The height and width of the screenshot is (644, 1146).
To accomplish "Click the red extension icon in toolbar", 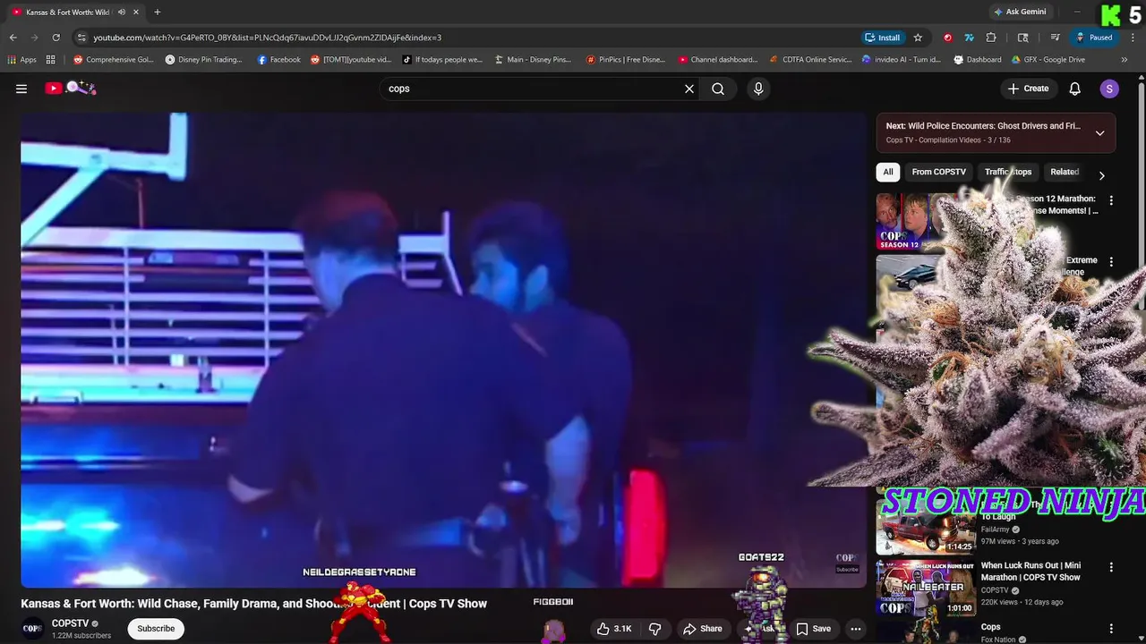I will pos(948,38).
